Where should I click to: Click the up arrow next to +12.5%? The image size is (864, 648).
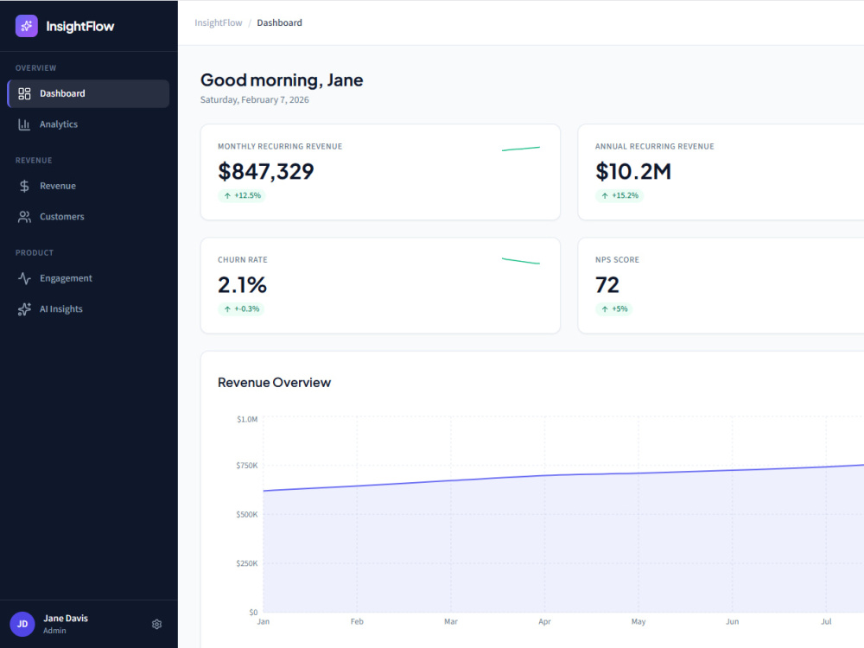coord(227,195)
